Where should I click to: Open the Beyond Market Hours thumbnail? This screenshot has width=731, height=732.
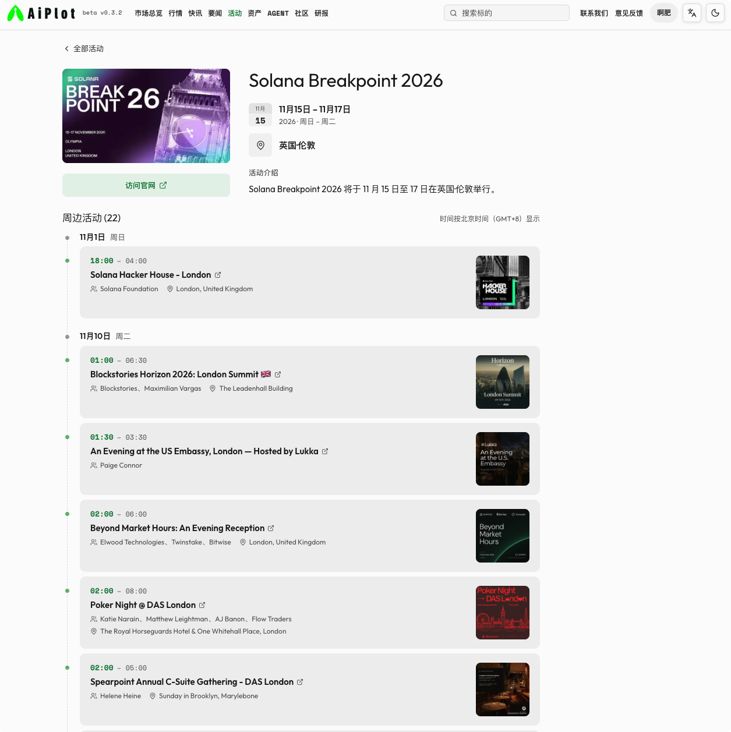click(x=503, y=536)
